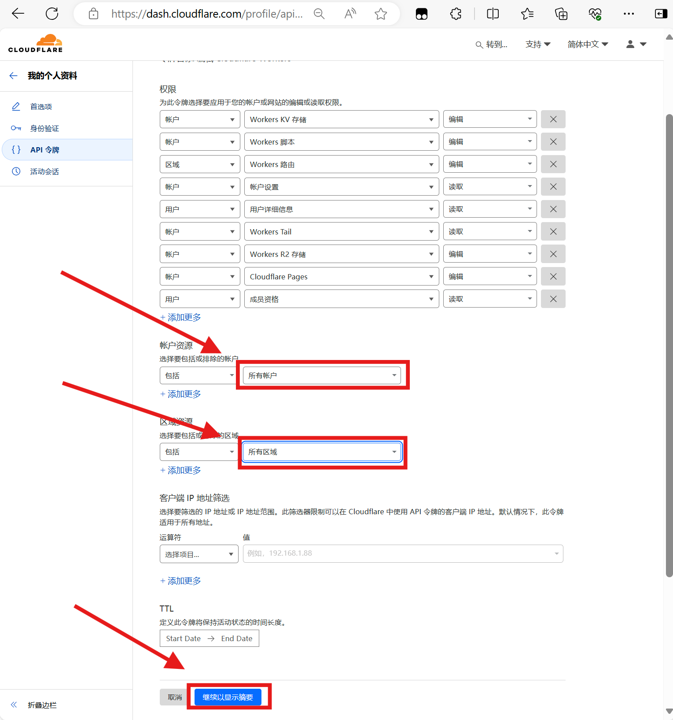Collapse sidebar using 折叠边栏 icon

pyautogui.click(x=14, y=705)
